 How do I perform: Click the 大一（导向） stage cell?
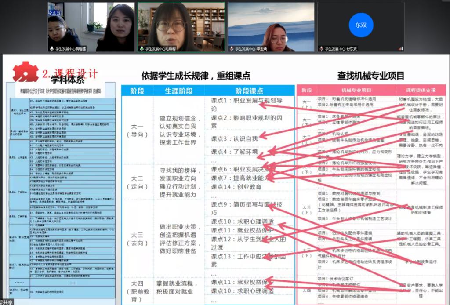click(x=137, y=131)
